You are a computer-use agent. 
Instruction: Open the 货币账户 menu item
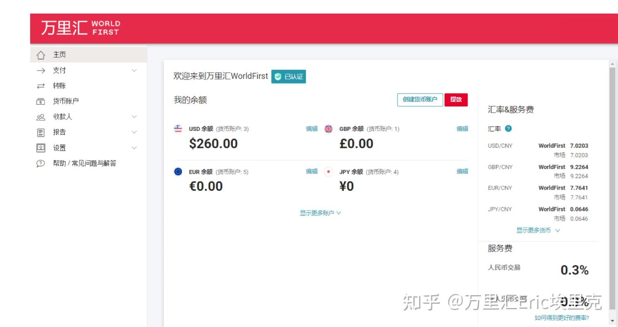[89, 101]
